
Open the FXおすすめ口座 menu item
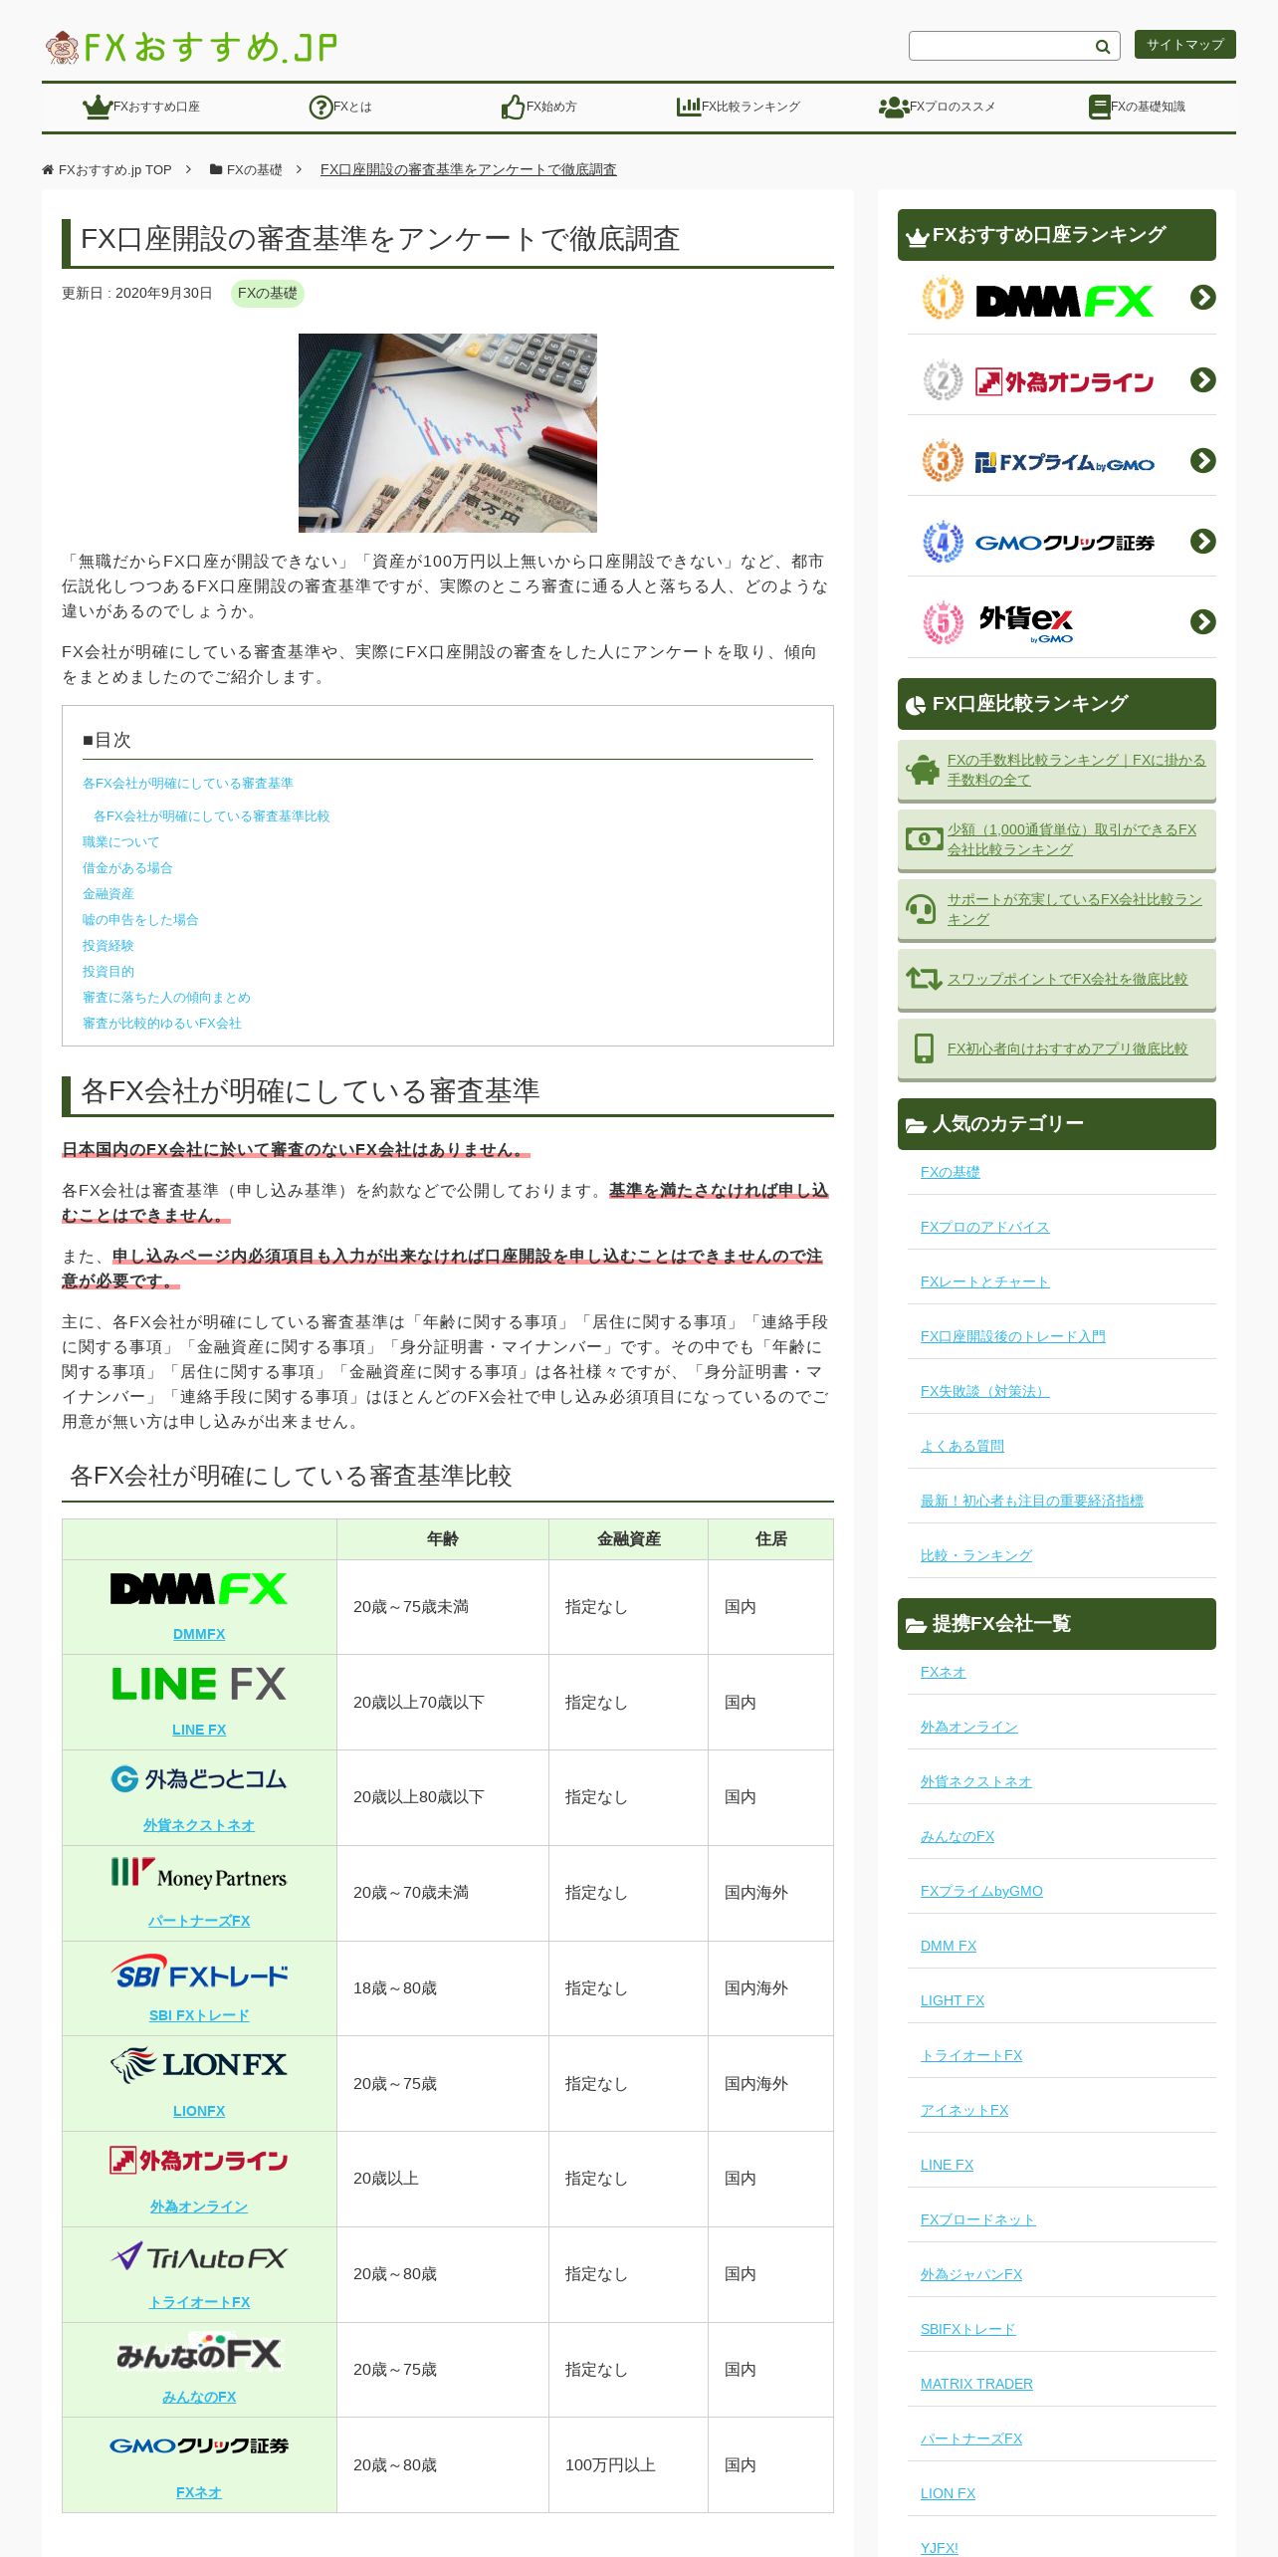tap(141, 107)
